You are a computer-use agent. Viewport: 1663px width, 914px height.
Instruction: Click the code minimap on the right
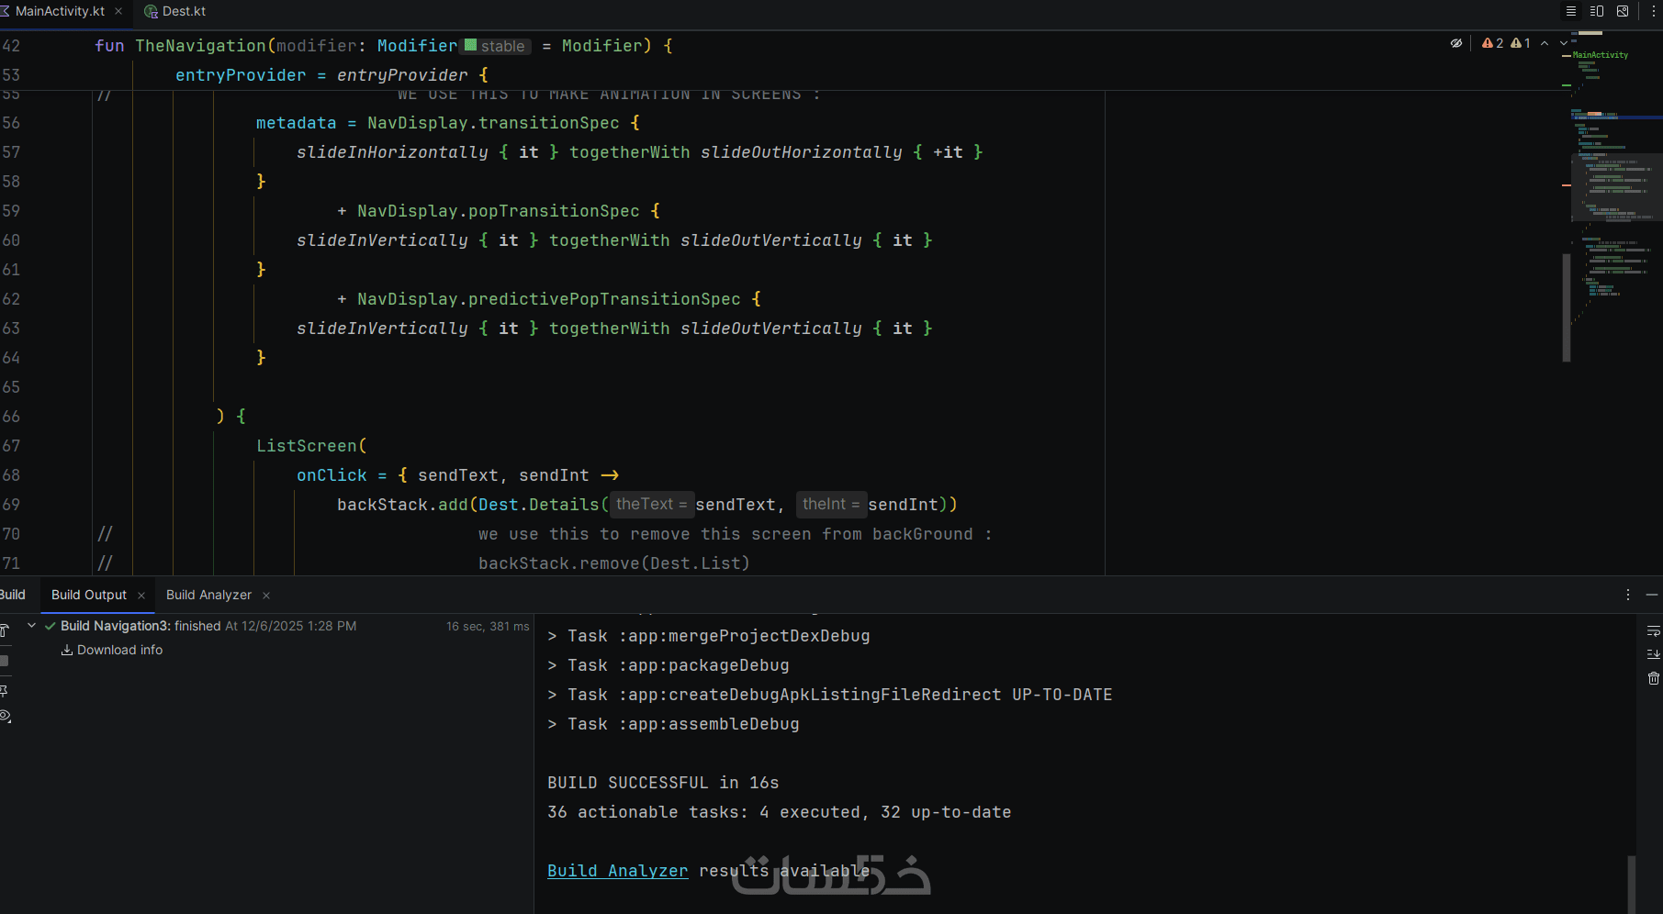[x=1612, y=184]
